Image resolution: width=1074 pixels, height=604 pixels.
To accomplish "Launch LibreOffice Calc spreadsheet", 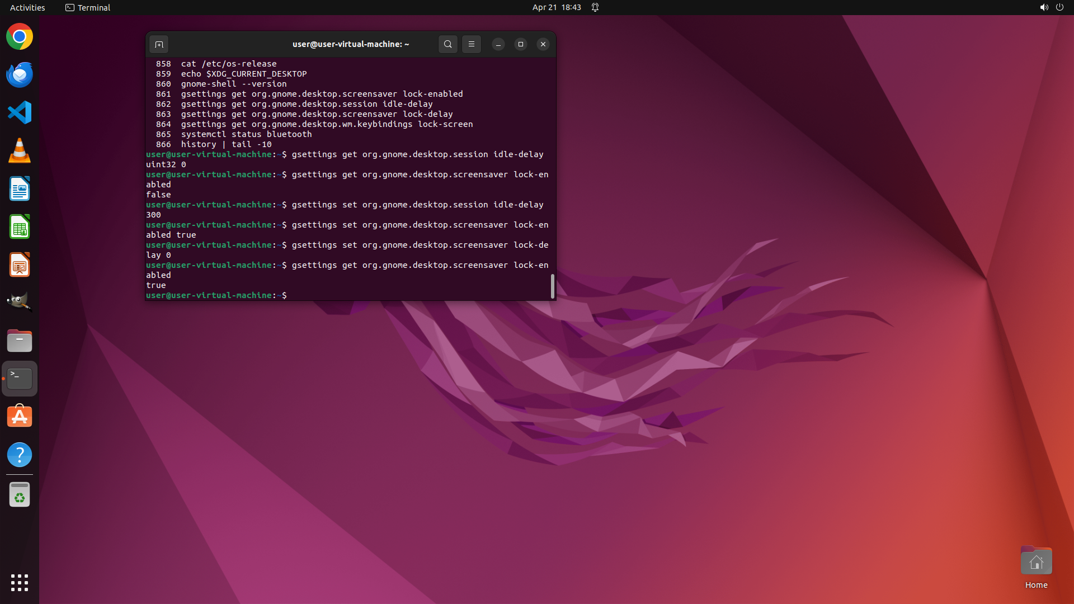I will tap(20, 227).
